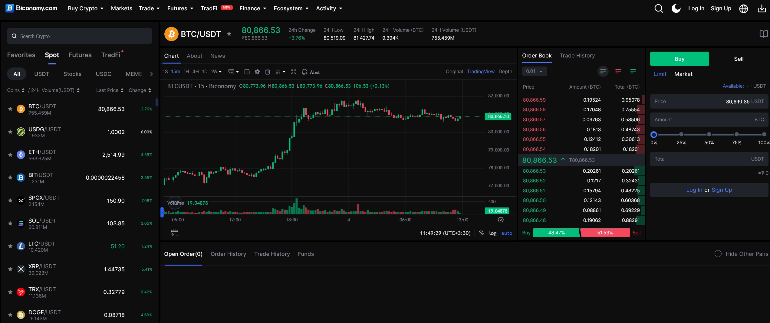Screen dimensions: 770x323
Task: Switch to the Trade History tab beside Order Book
Action: 577,56
